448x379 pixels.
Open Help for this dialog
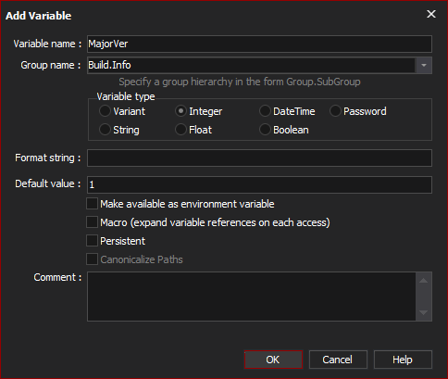pos(403,360)
